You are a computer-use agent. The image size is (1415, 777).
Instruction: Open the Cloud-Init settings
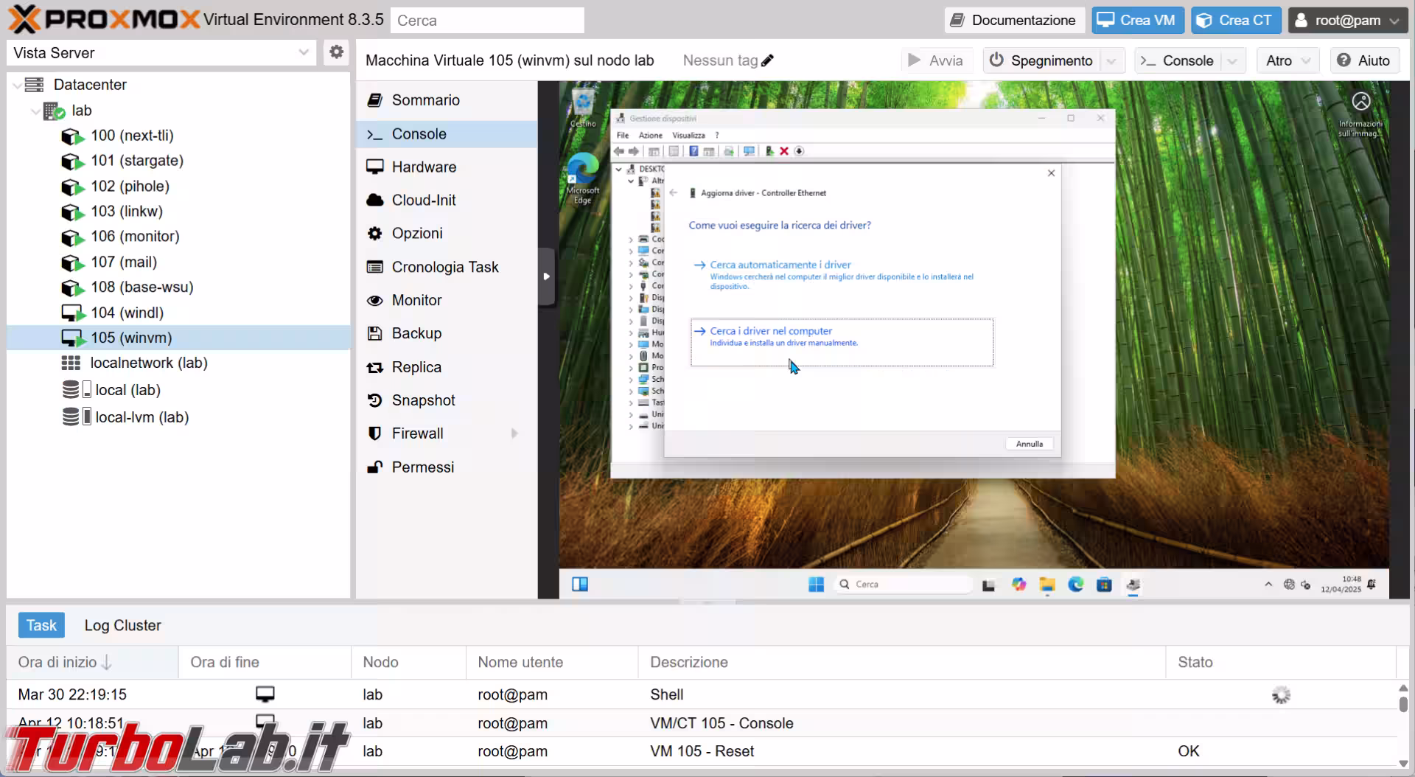(423, 200)
